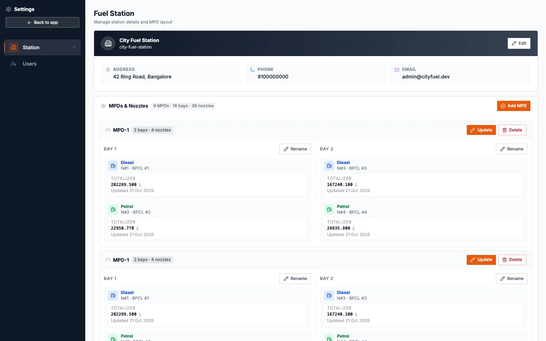Delete the first MPD-1
The height and width of the screenshot is (341, 546).
pyautogui.click(x=512, y=130)
